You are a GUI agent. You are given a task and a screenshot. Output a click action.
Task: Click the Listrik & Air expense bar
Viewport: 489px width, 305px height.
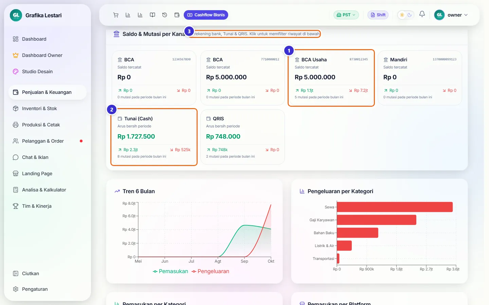(344, 246)
